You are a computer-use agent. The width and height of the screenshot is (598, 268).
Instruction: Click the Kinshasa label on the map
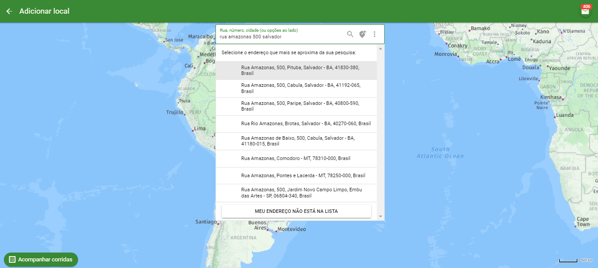[551, 97]
